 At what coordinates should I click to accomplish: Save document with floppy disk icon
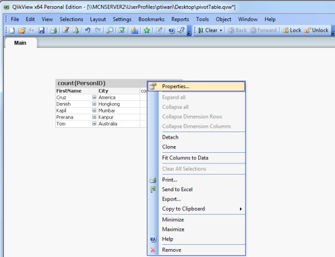click(41, 31)
